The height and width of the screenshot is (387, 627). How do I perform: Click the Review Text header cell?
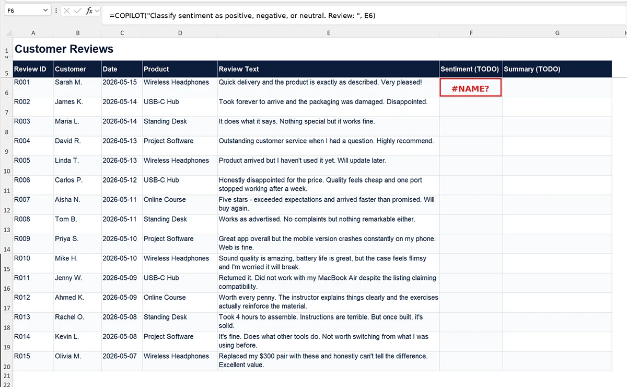click(x=329, y=69)
